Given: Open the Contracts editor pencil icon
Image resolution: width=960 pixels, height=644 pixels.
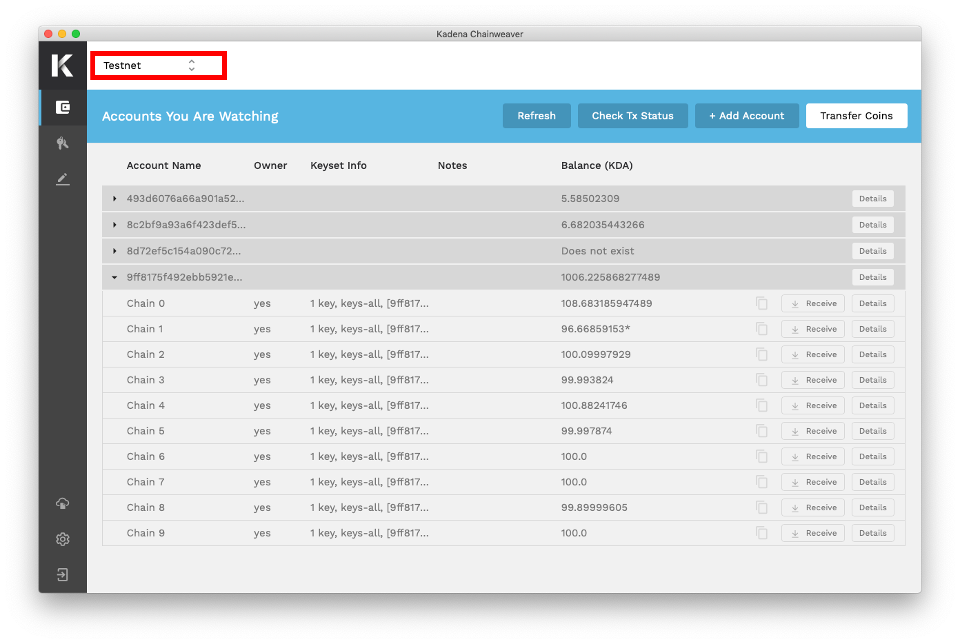Looking at the screenshot, I should tap(63, 179).
